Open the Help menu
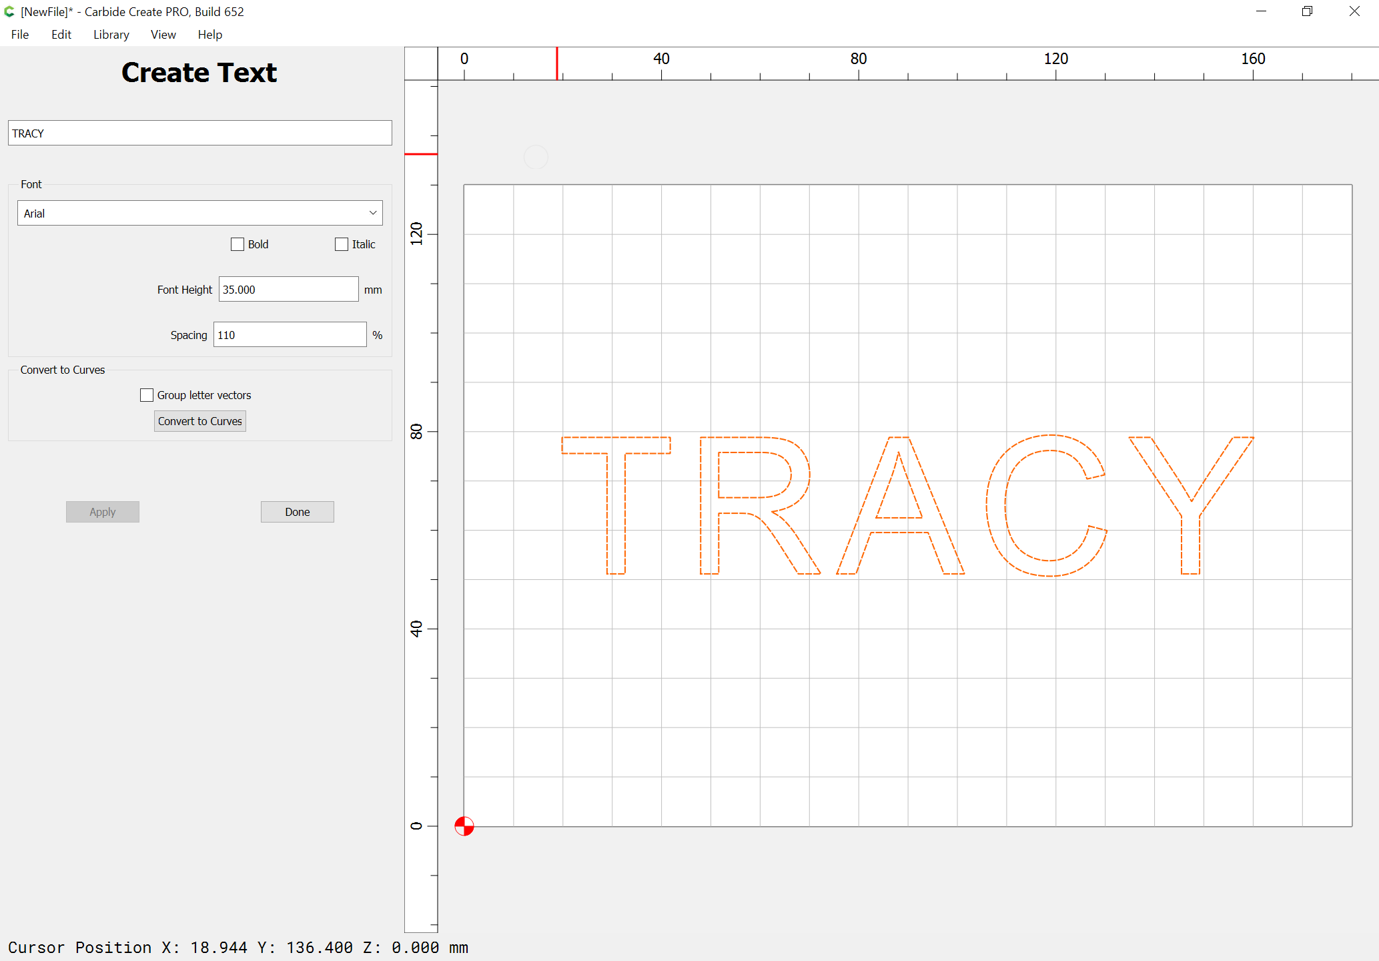Screen dimensions: 1379x961 210,35
